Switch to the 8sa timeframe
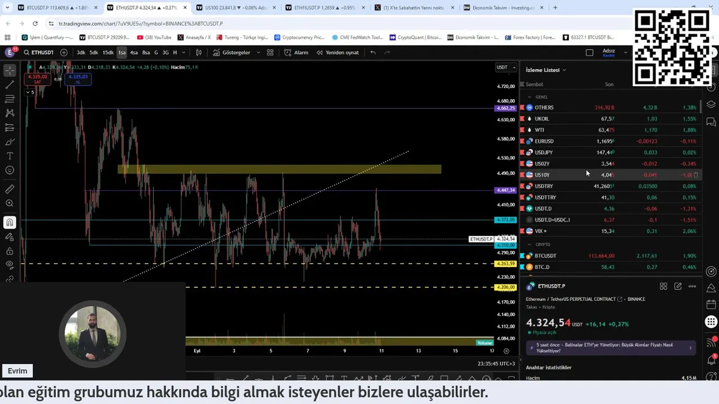This screenshot has width=719, height=404. click(x=146, y=52)
